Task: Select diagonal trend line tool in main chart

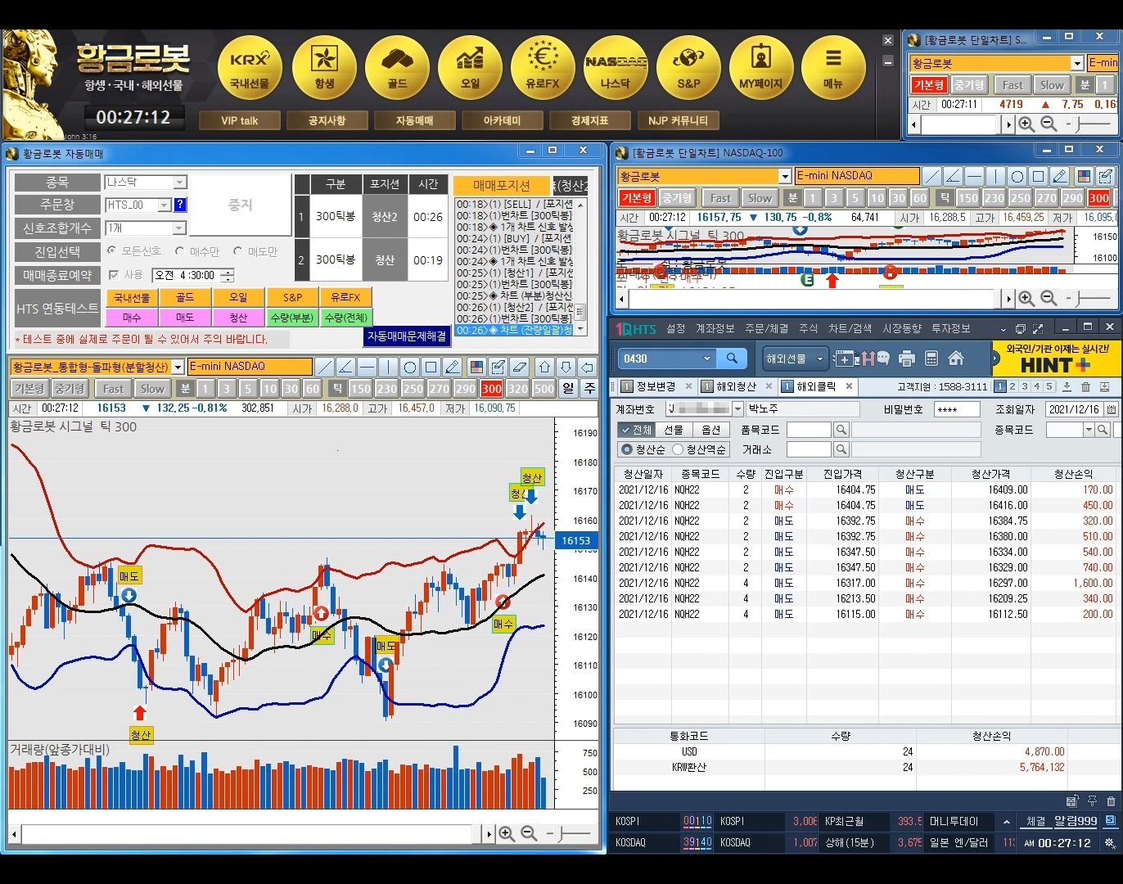Action: (x=324, y=367)
